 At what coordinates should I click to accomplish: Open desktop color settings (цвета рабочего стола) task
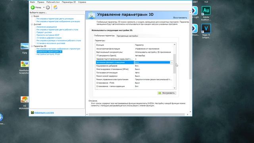click(x=57, y=30)
